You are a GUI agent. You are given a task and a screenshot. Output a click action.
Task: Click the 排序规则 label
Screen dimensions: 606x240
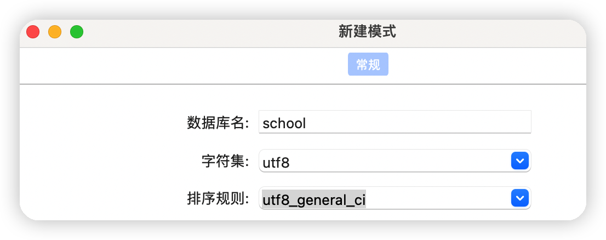click(x=219, y=199)
